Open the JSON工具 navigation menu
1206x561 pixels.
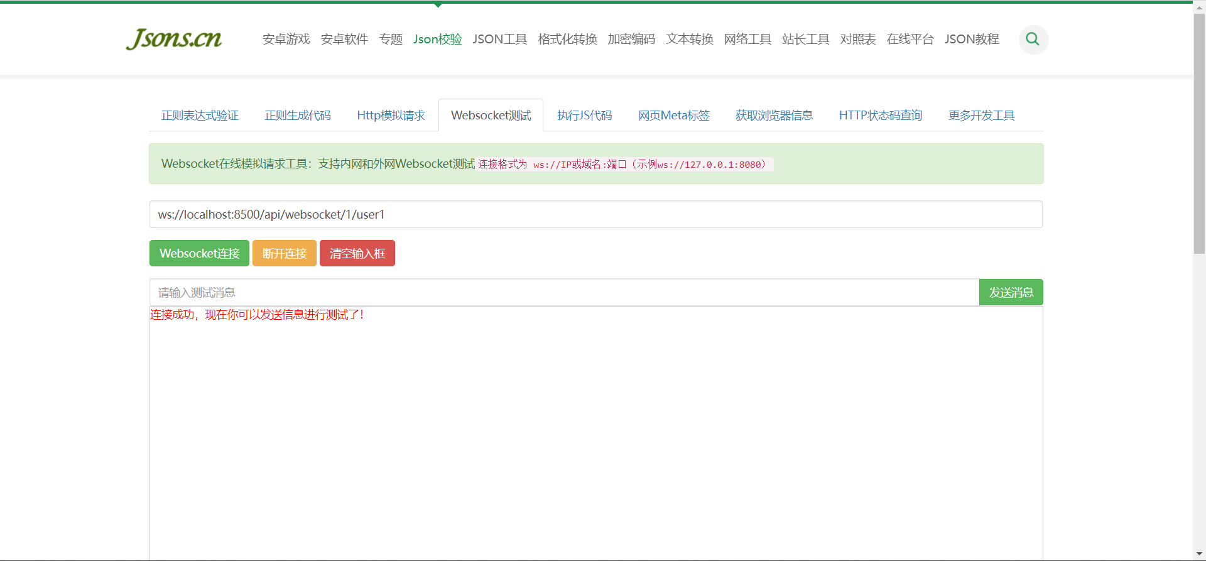pos(500,40)
